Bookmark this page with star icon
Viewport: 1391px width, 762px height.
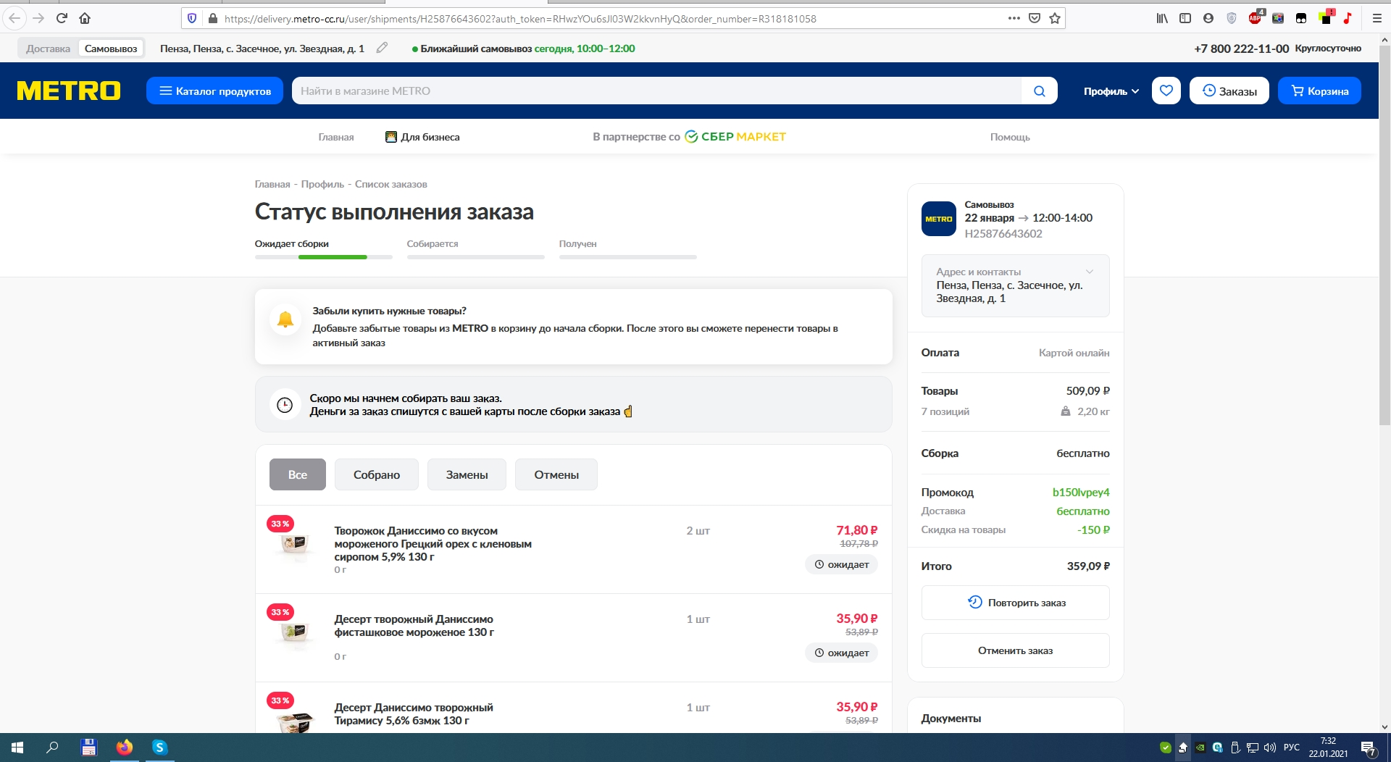tap(1055, 18)
